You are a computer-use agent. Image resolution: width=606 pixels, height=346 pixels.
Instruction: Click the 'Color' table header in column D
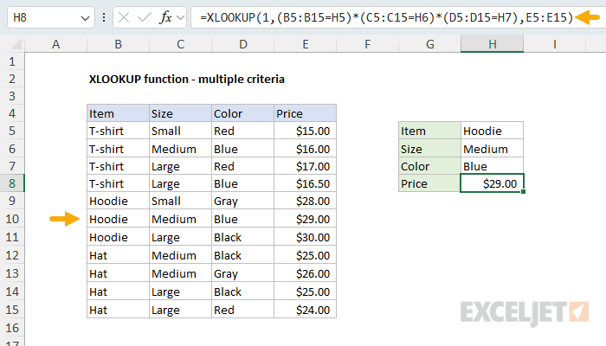pyautogui.click(x=242, y=113)
